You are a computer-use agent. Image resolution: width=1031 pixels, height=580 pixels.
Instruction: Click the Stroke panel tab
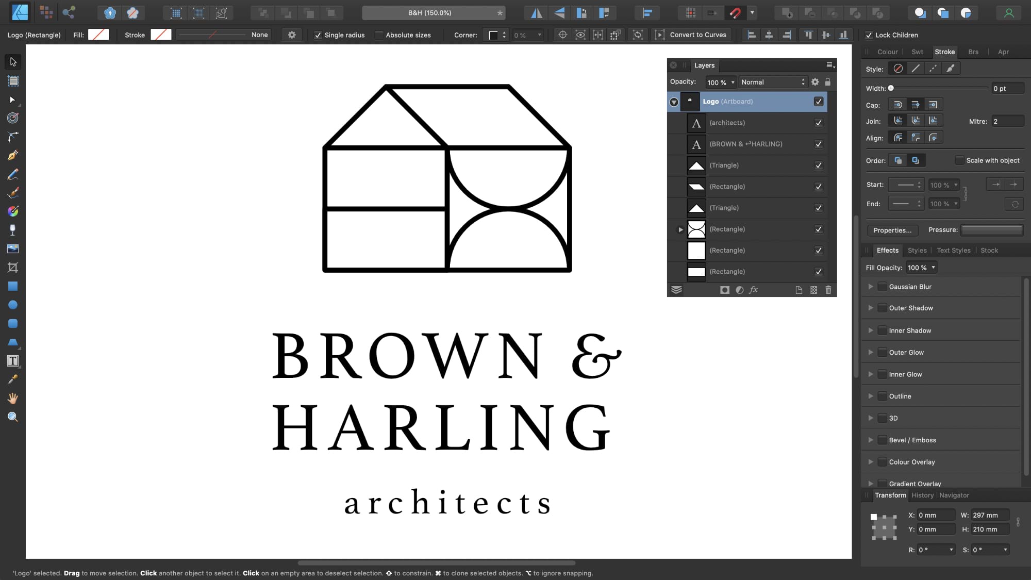[x=944, y=51]
